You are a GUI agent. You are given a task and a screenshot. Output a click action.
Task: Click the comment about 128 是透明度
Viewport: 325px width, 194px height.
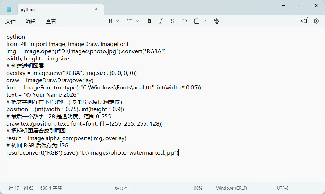point(59,117)
